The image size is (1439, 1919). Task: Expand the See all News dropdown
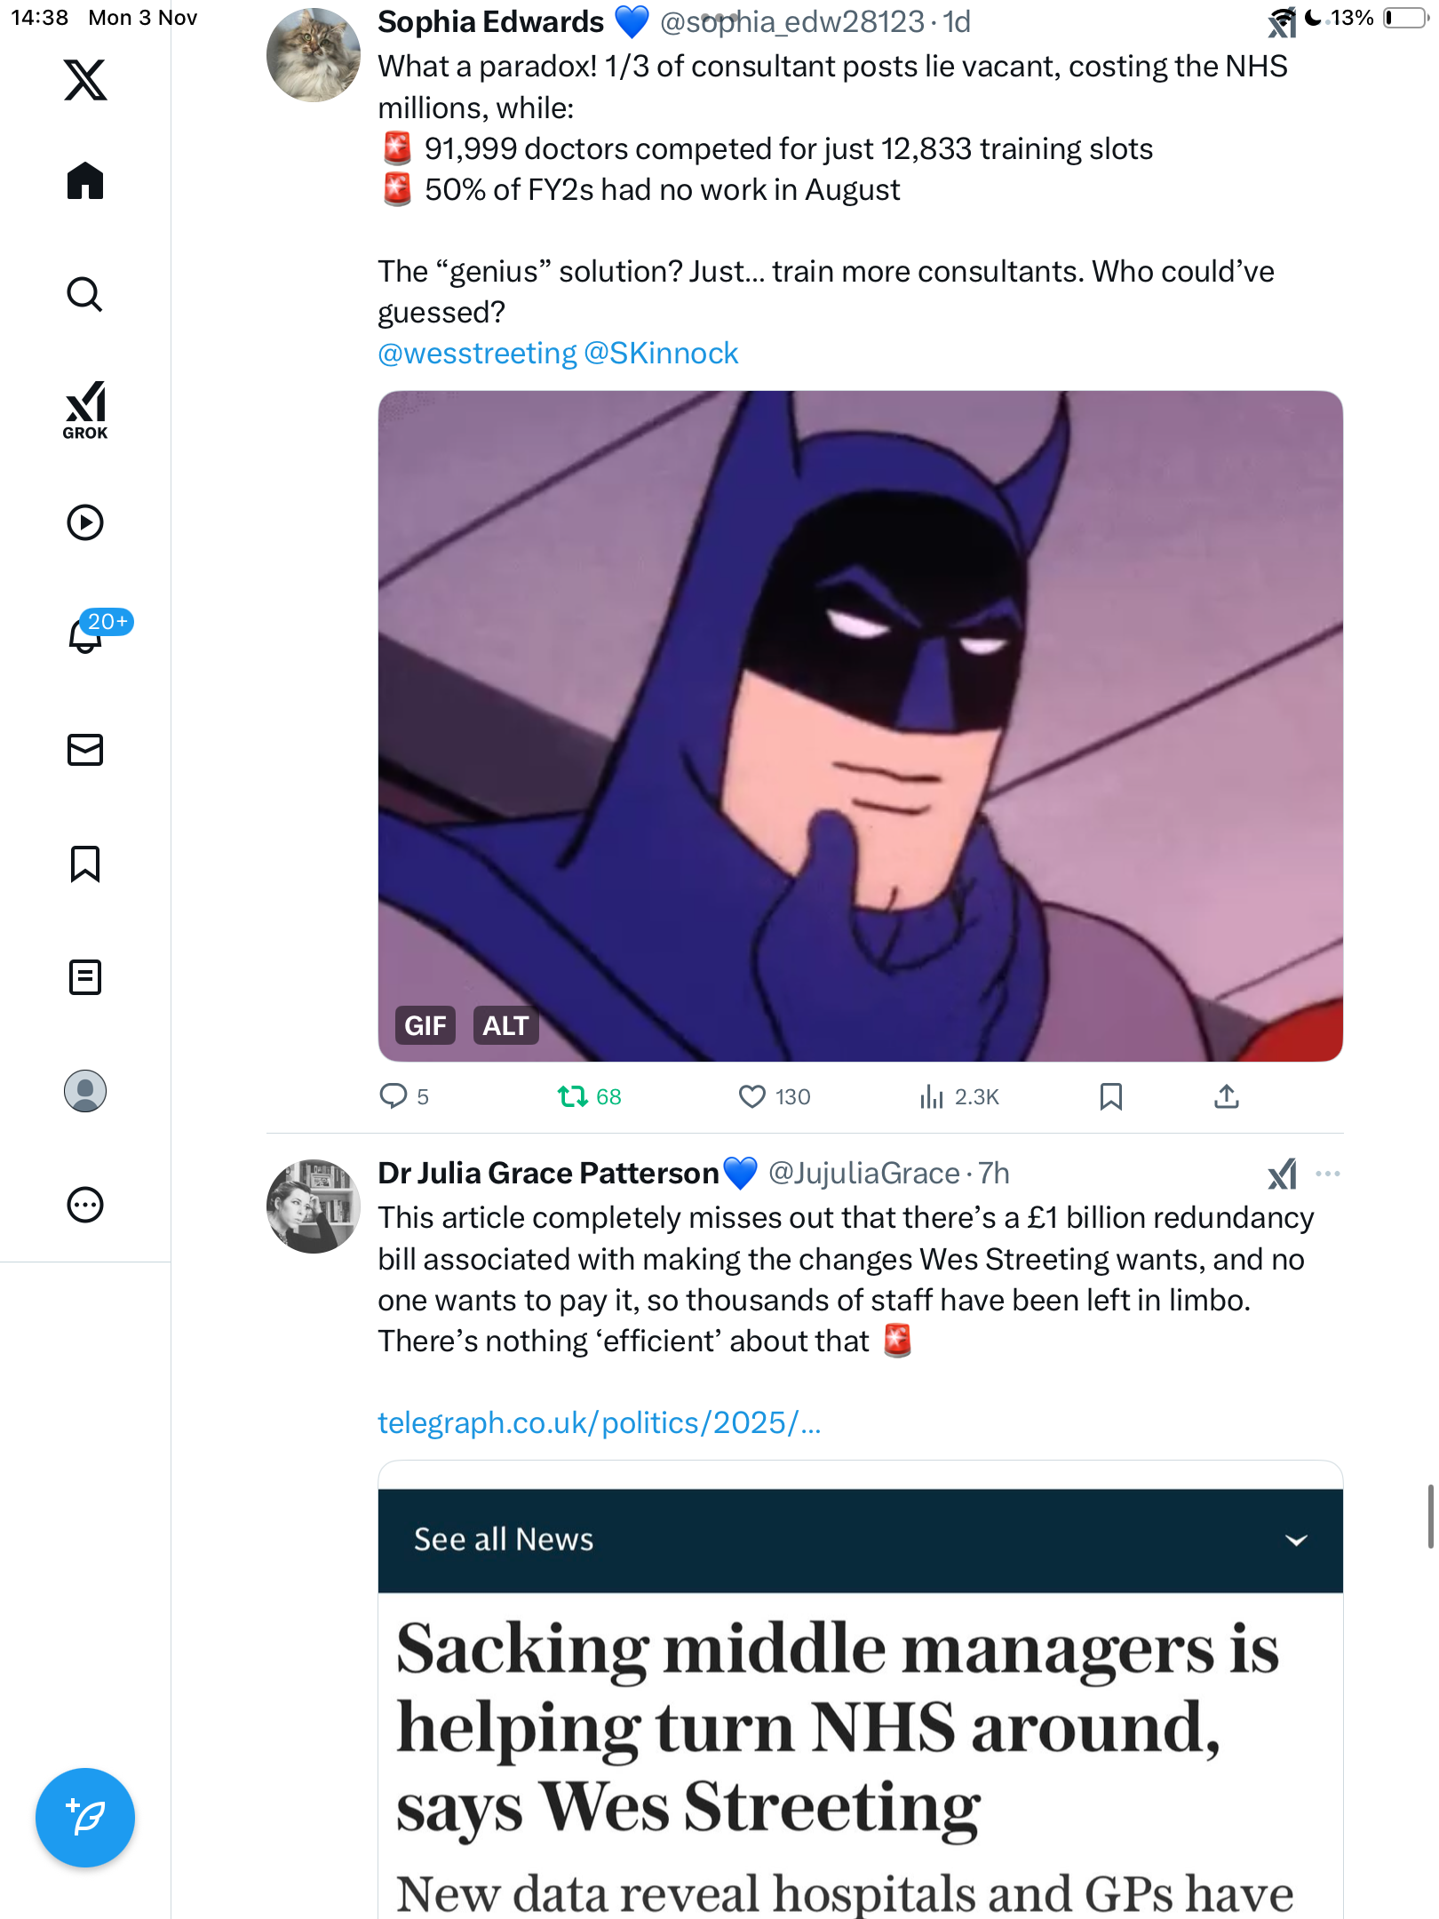[1296, 1541]
